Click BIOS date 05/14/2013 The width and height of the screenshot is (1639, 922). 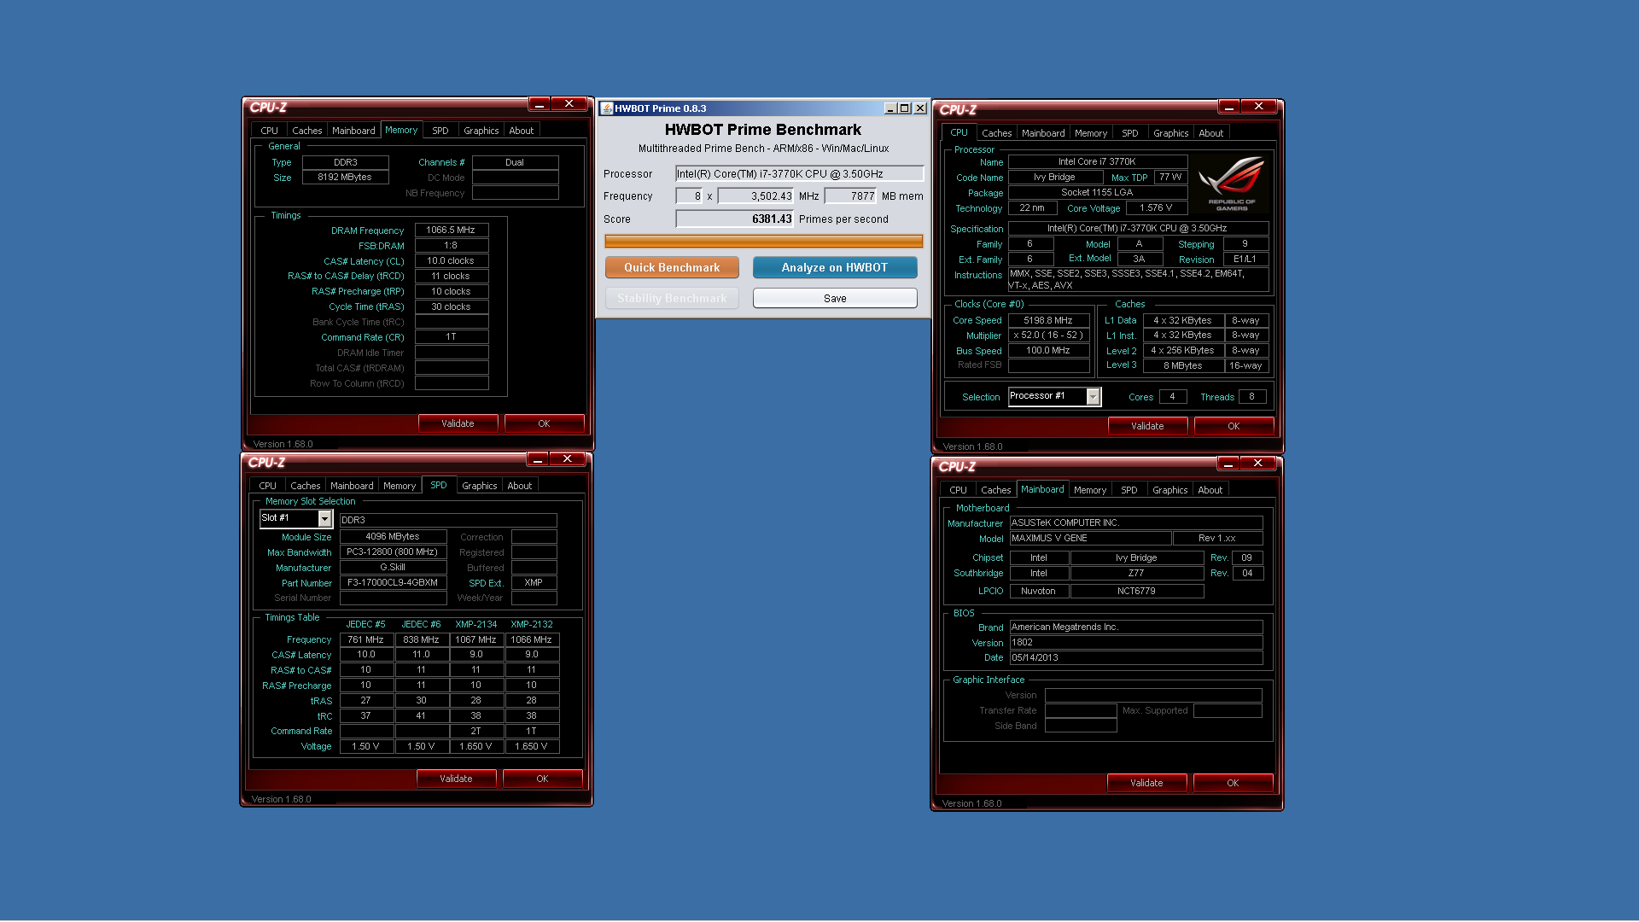pyautogui.click(x=1136, y=658)
